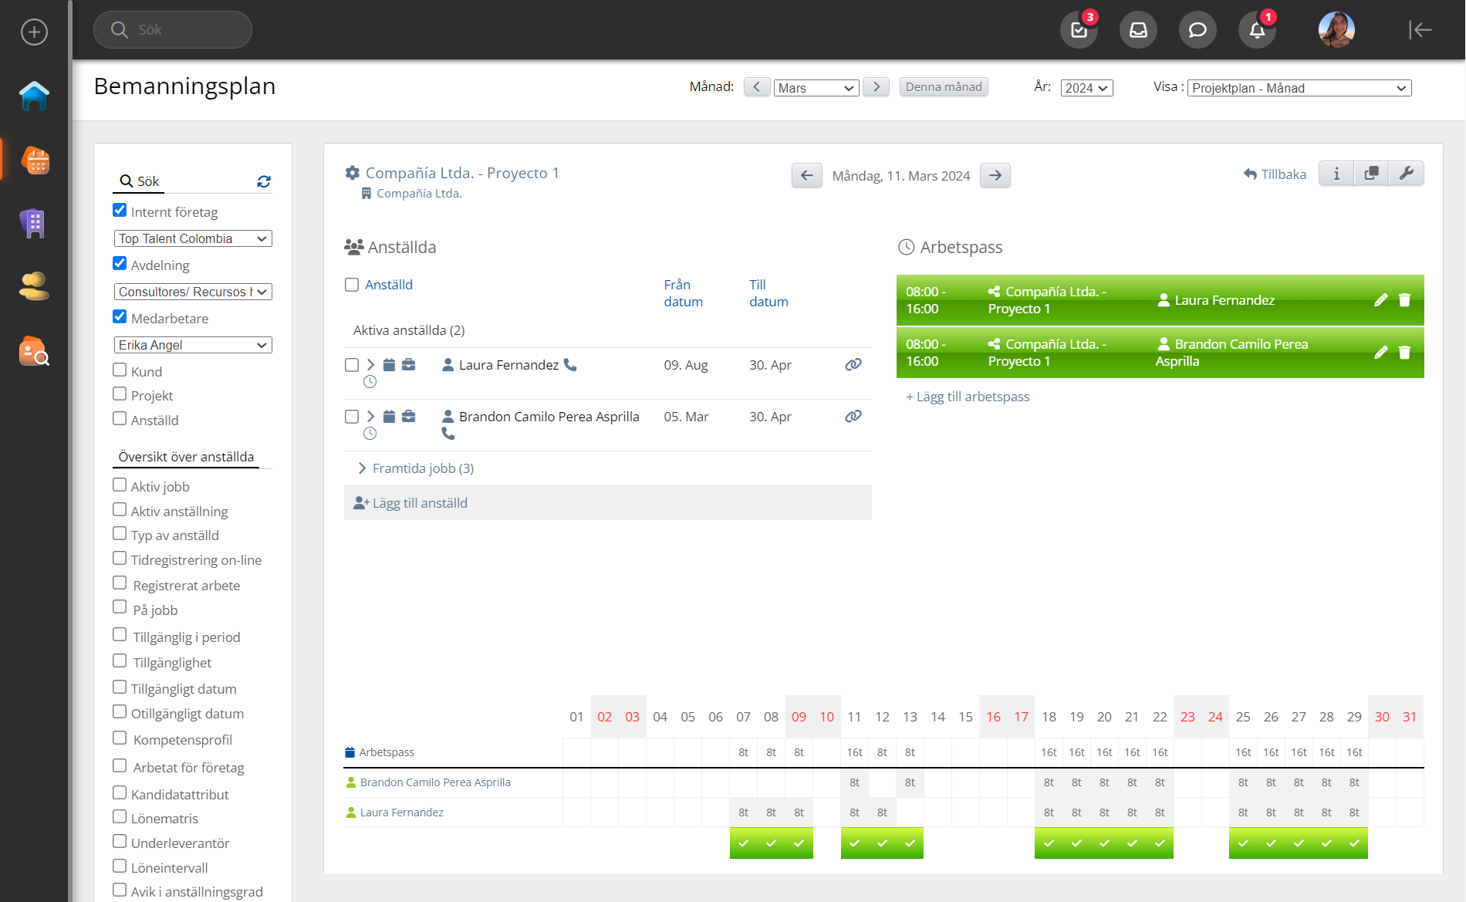Open the Månad dropdown showing Mars
This screenshot has height=902, width=1466.
pos(816,88)
